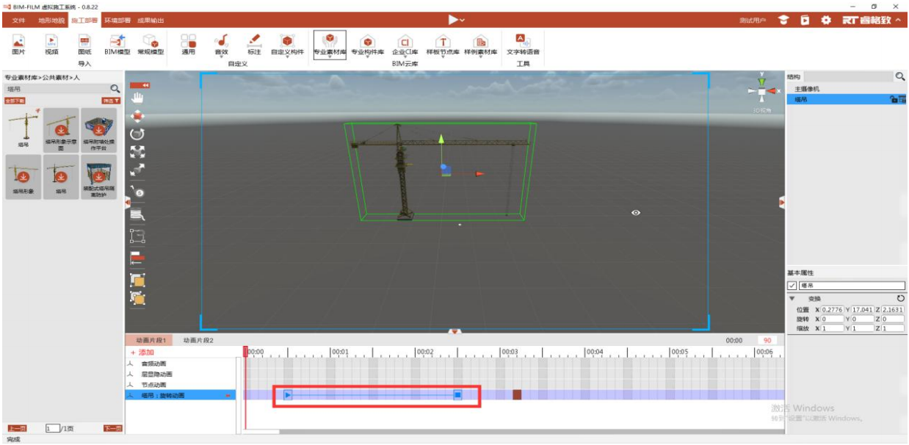Click the 视频 video import icon

point(51,45)
